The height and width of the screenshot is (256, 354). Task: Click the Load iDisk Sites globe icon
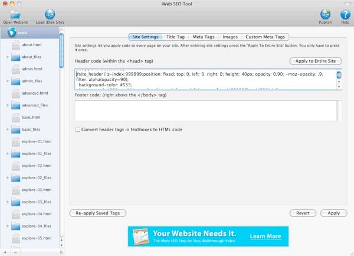(50, 14)
